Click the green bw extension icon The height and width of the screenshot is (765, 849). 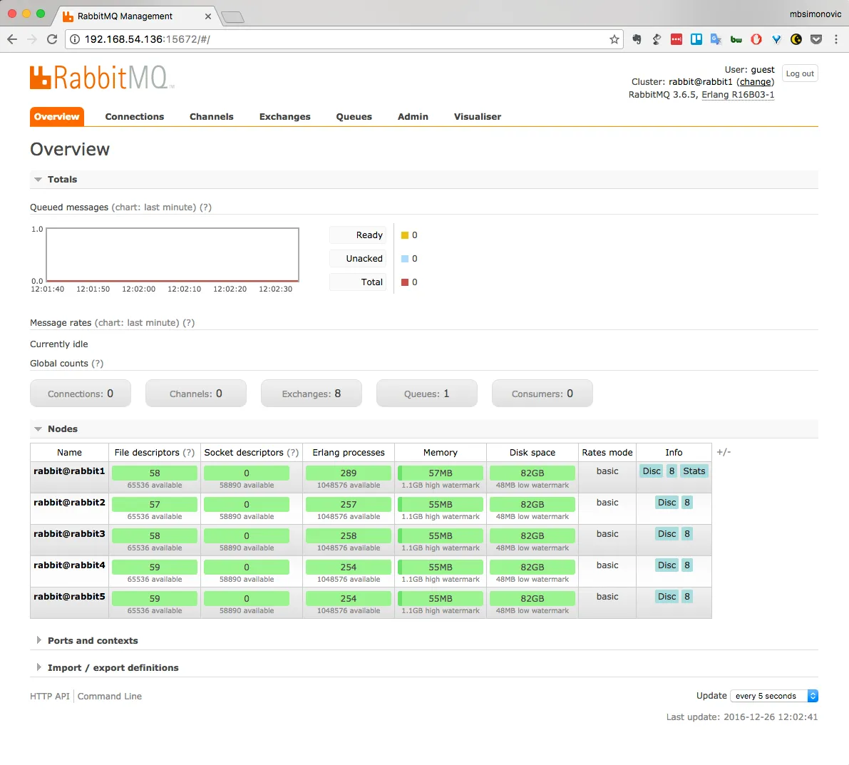736,39
